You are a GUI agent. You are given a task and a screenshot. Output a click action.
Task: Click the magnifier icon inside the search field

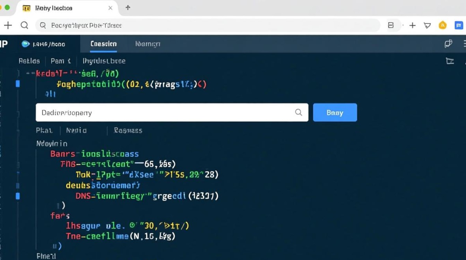[x=298, y=112]
